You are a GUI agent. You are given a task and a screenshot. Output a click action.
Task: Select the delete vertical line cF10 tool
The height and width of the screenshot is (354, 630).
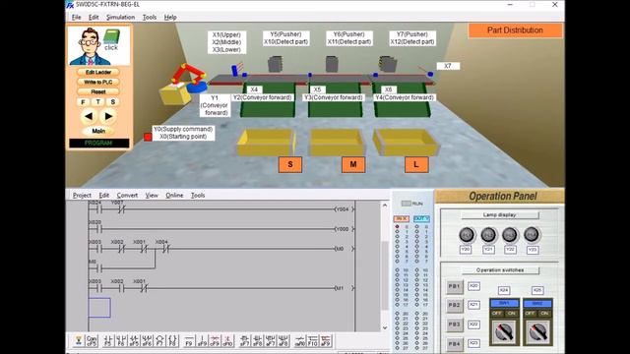click(227, 341)
